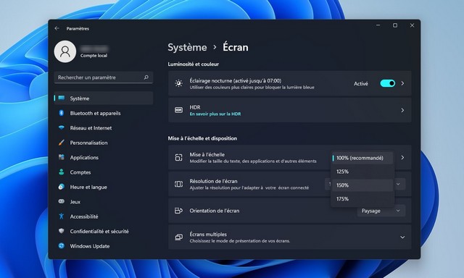464x278 pixels.
Task: Click the 'Activé' status label
Action: [361, 83]
